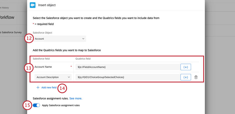The height and width of the screenshot is (114, 235).
Task: Select the Salesforce Survey workflow item
Action: (11, 32)
